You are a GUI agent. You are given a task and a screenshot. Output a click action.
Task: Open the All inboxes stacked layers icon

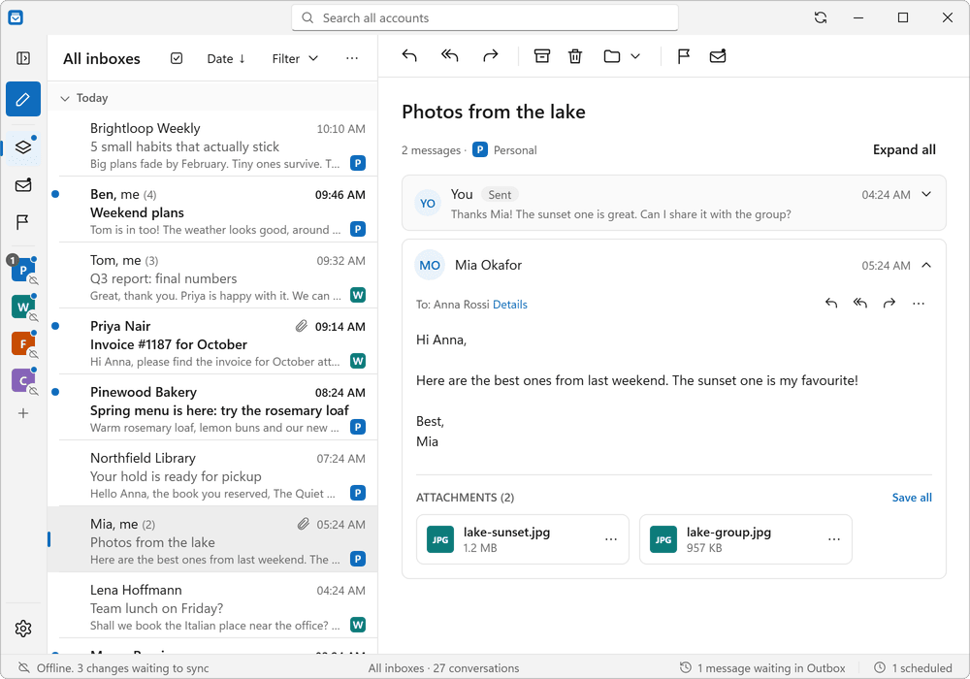pyautogui.click(x=23, y=147)
